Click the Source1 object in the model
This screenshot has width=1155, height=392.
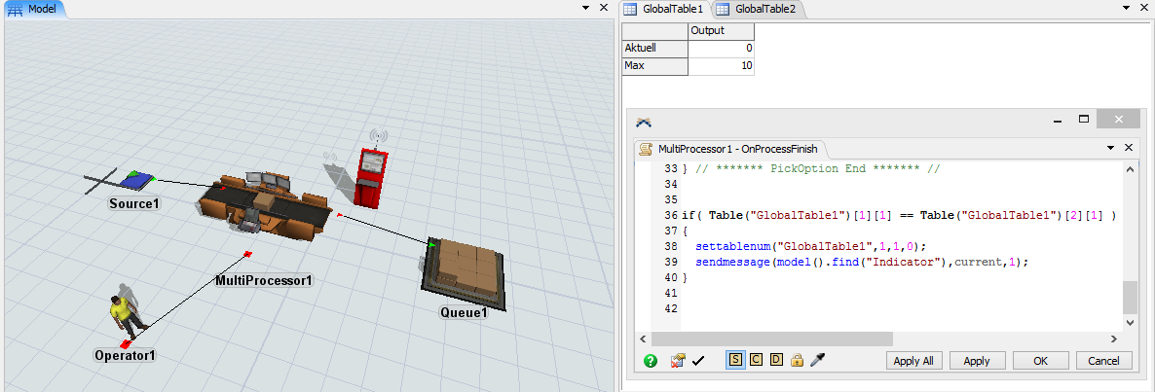point(136,181)
